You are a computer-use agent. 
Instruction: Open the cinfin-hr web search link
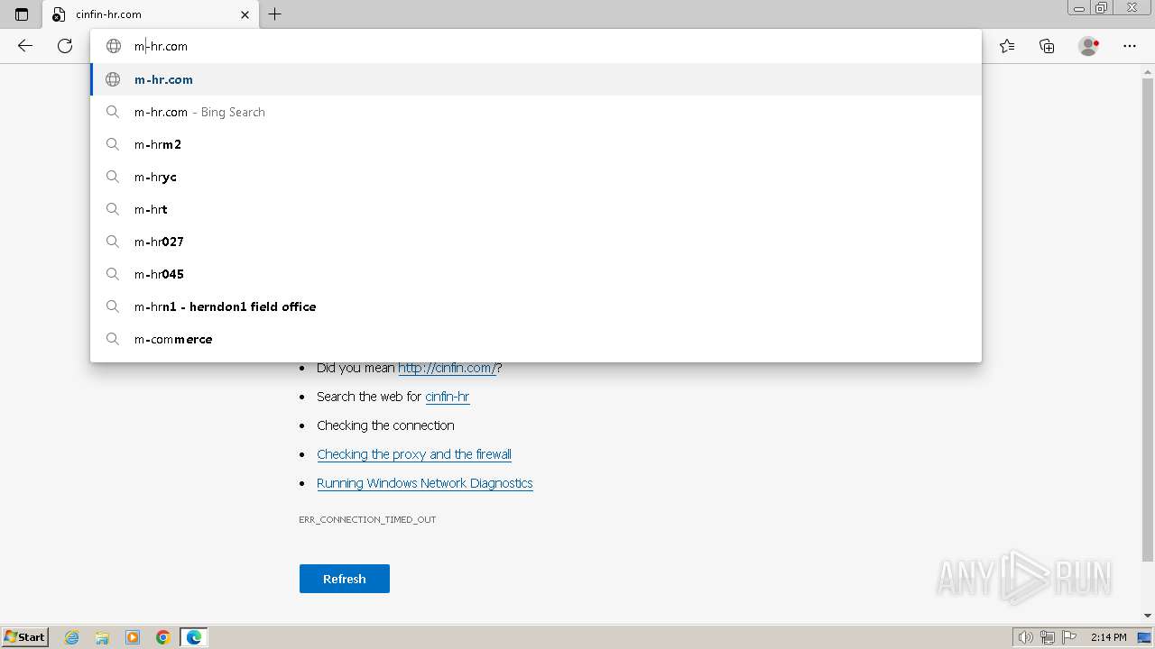pyautogui.click(x=448, y=397)
